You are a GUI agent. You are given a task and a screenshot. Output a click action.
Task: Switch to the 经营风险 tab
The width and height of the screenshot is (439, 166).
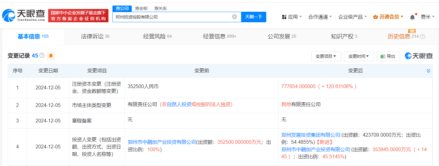pyautogui.click(x=157, y=36)
